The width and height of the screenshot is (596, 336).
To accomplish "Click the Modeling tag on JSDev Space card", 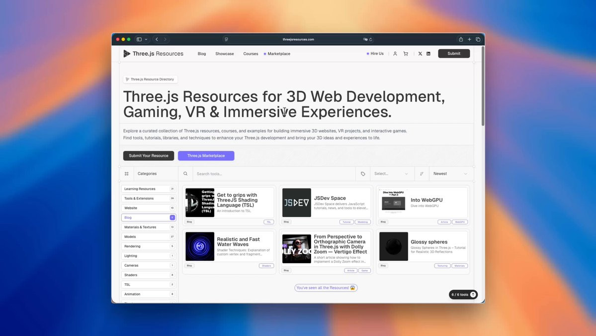I will click(x=362, y=222).
